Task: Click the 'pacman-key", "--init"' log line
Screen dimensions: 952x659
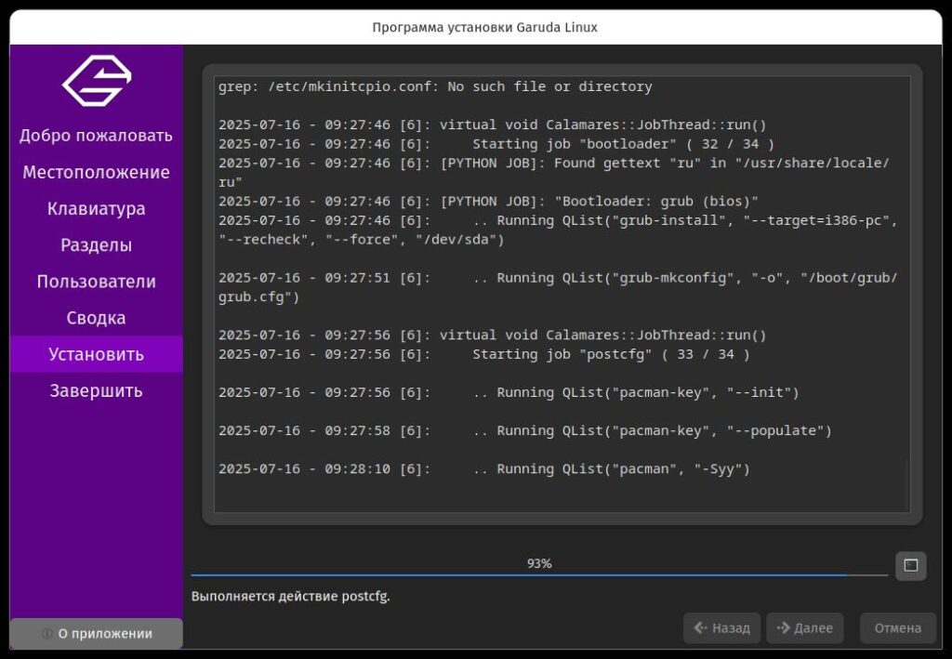Action: click(509, 392)
